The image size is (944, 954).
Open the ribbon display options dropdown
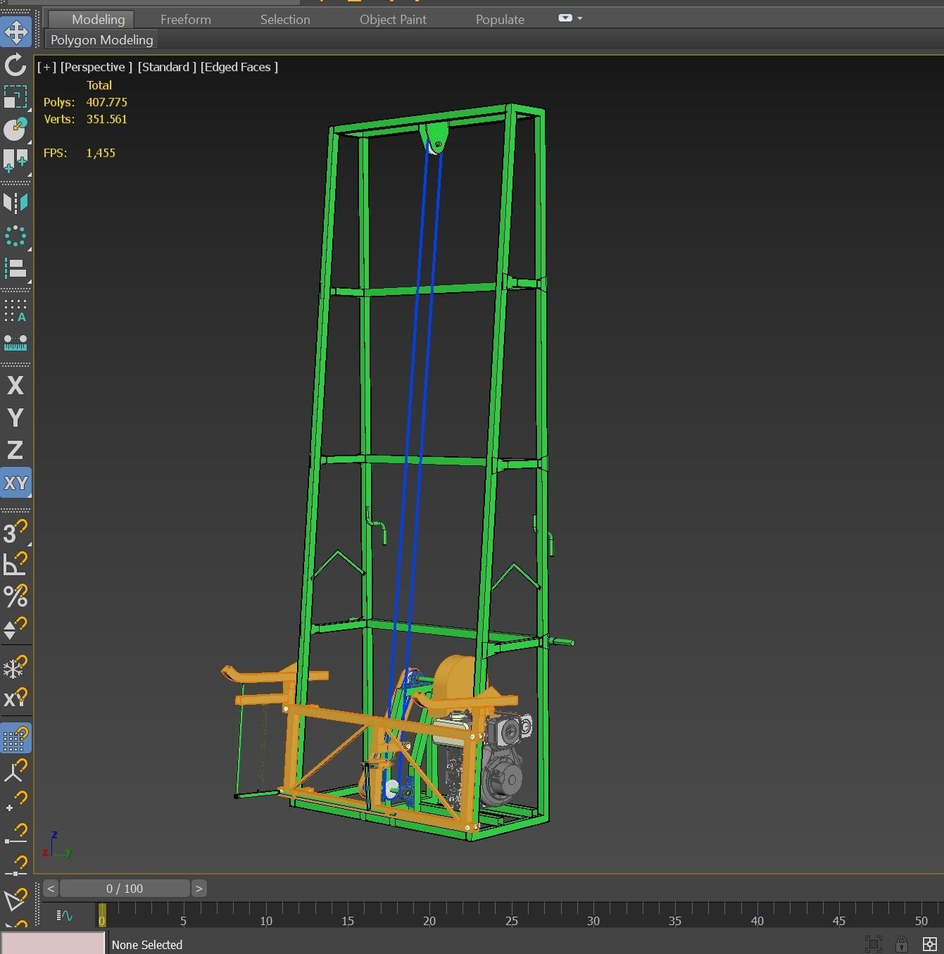click(569, 18)
